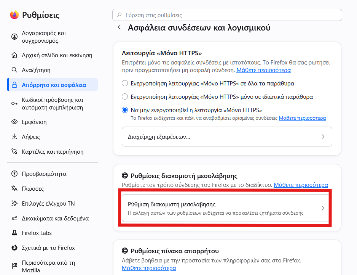
Task: Go back using the arrow beside page title
Action: click(x=119, y=27)
